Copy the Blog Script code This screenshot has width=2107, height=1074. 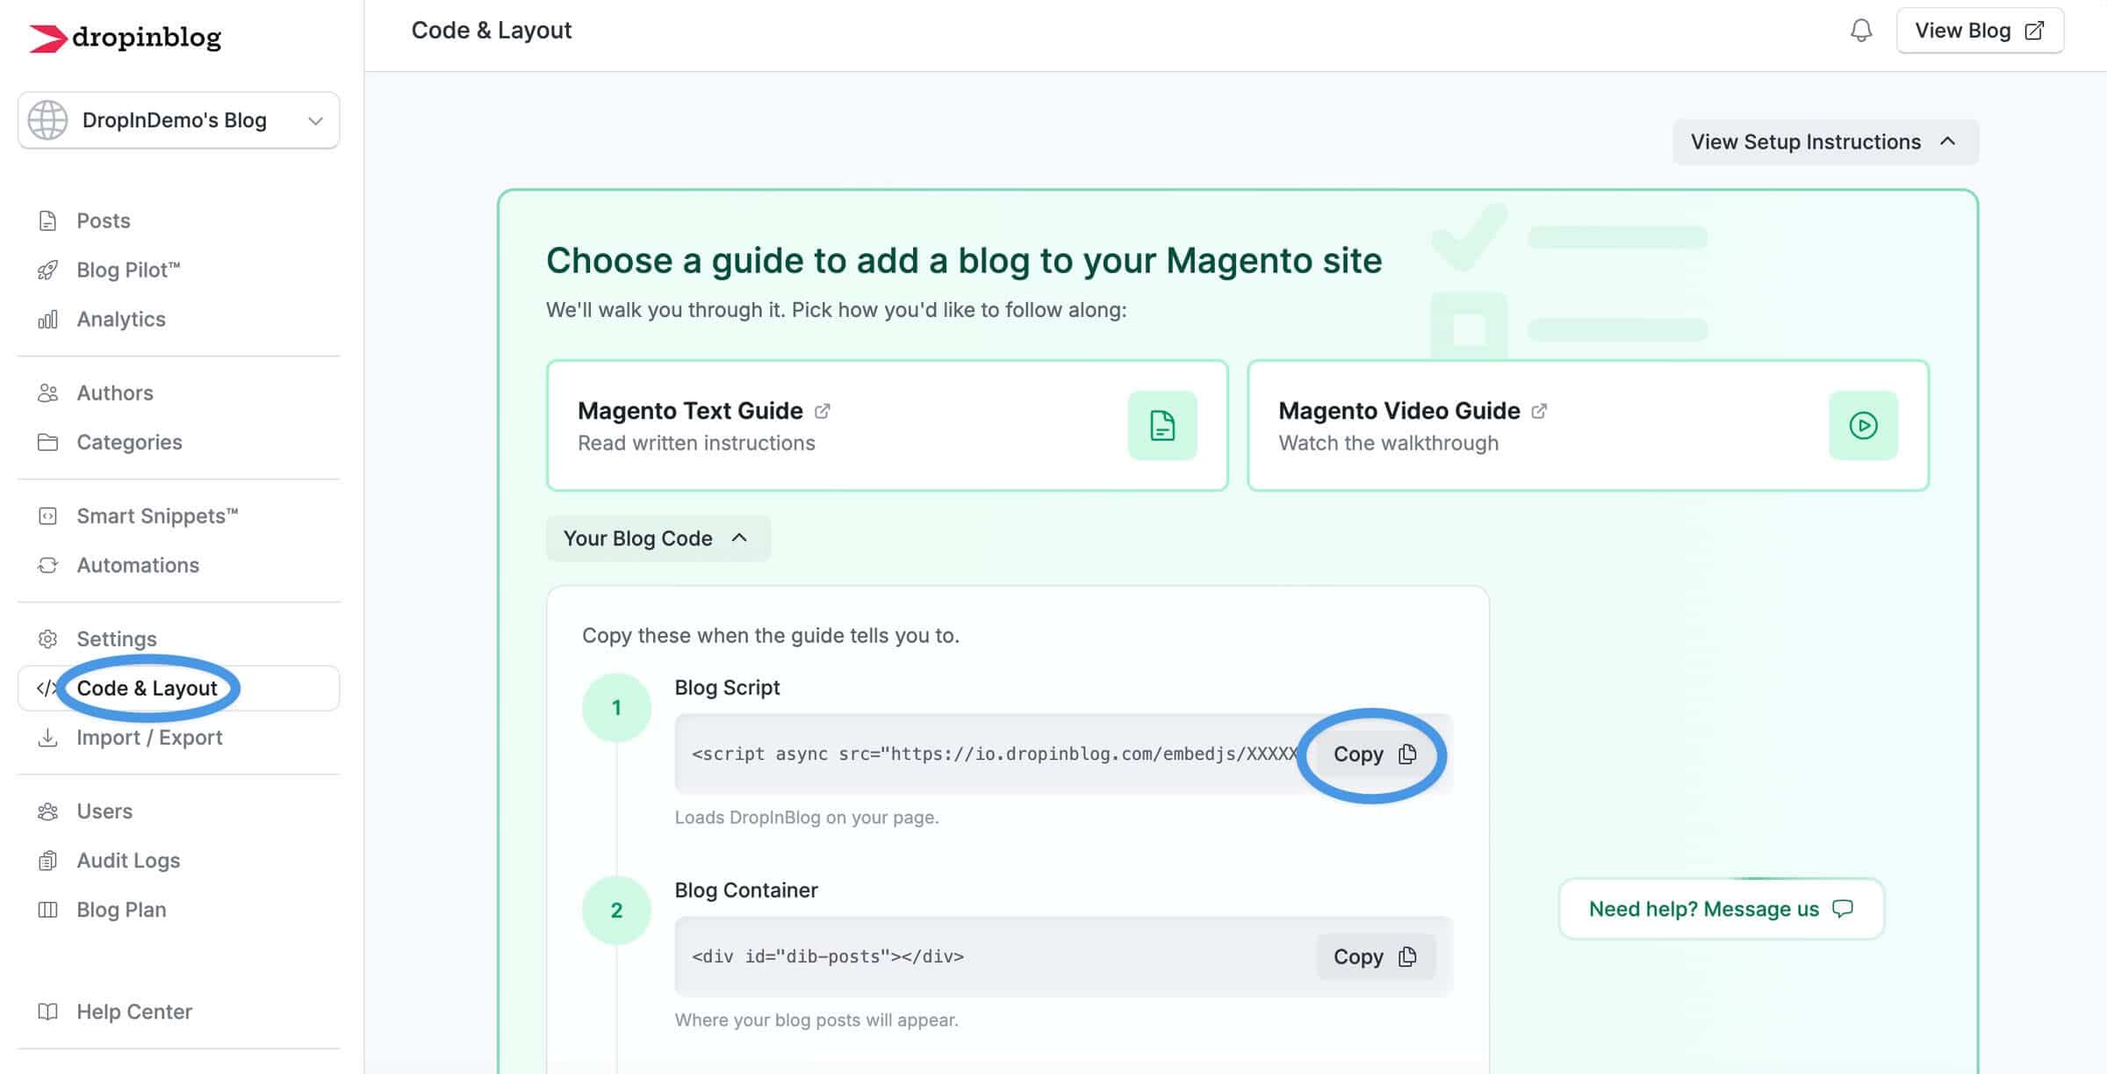coord(1375,753)
